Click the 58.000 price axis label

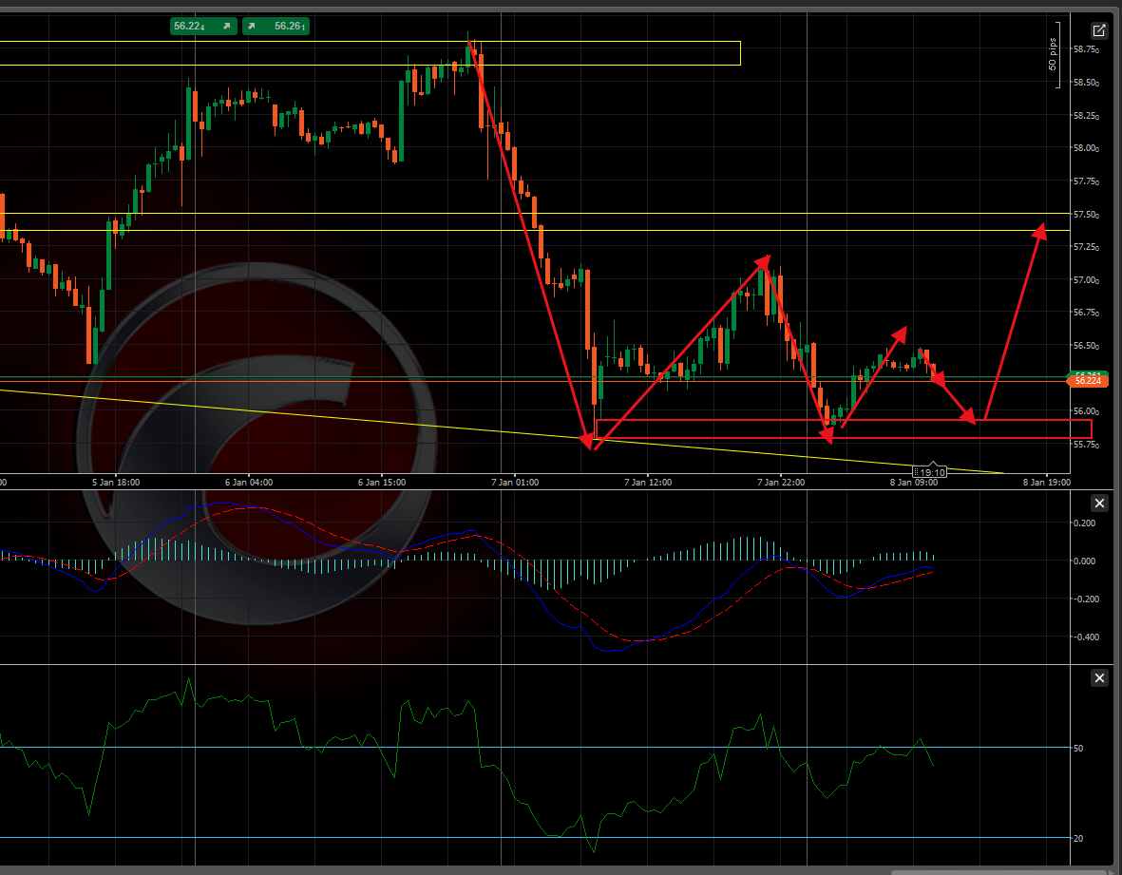[1086, 148]
